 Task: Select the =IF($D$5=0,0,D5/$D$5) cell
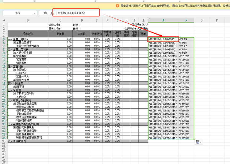pos(163,39)
